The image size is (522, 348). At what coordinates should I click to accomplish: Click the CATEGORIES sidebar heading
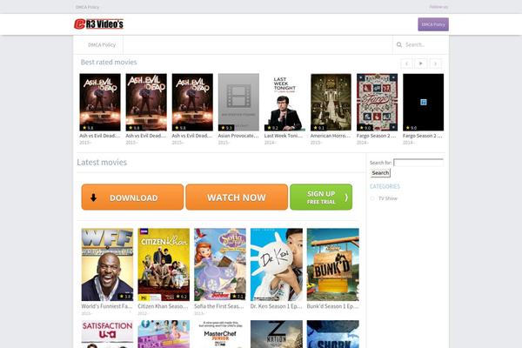coord(385,186)
